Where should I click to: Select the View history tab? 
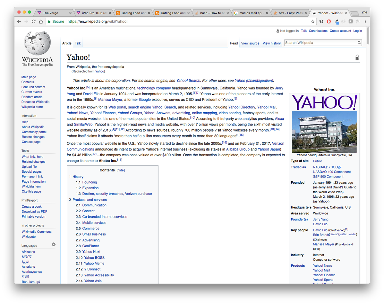[x=272, y=43]
